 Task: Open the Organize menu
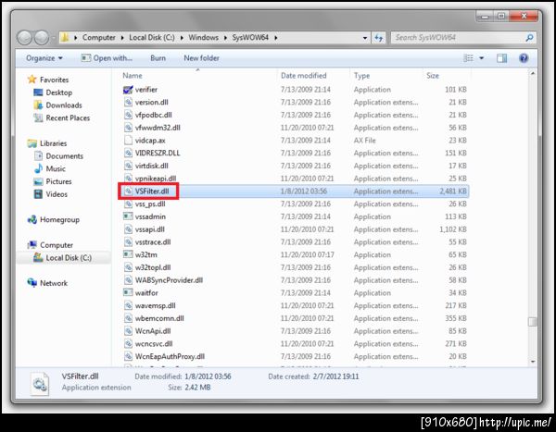click(44, 58)
